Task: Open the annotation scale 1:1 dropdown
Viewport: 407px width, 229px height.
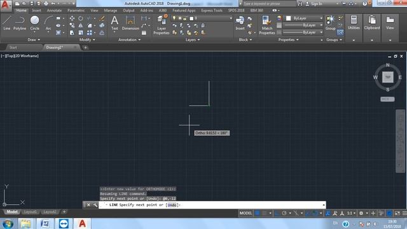Action: pyautogui.click(x=351, y=213)
